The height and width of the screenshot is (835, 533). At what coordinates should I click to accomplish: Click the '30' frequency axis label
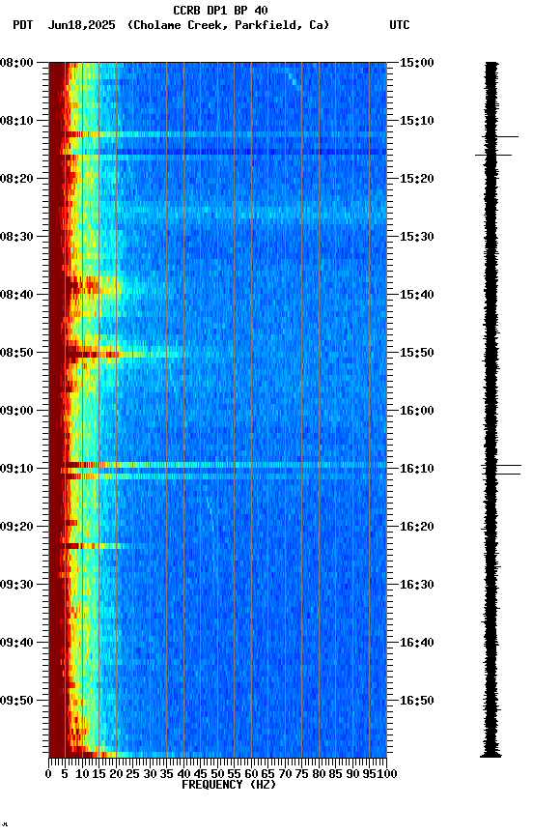click(150, 774)
